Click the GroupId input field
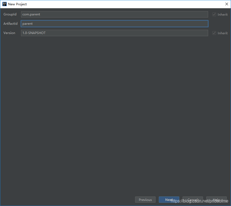 click(115, 14)
